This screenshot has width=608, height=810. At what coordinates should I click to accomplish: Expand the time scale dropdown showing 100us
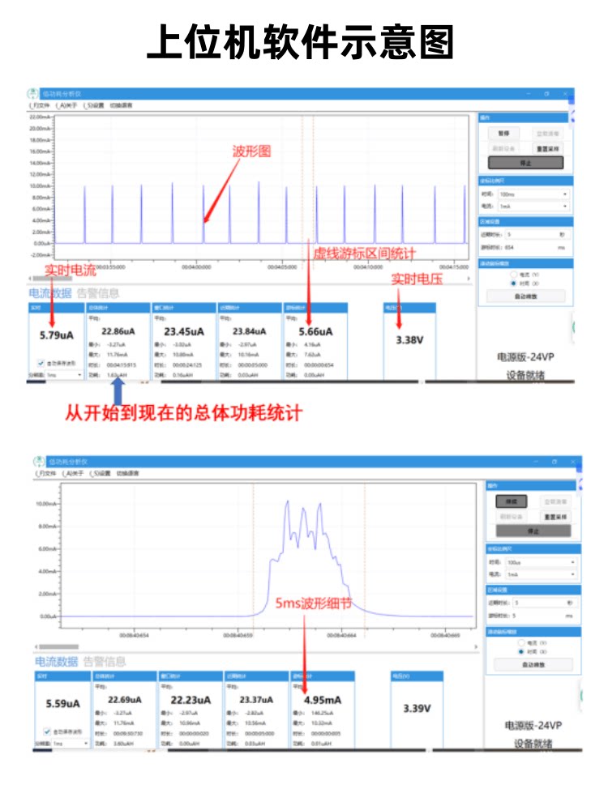point(540,561)
